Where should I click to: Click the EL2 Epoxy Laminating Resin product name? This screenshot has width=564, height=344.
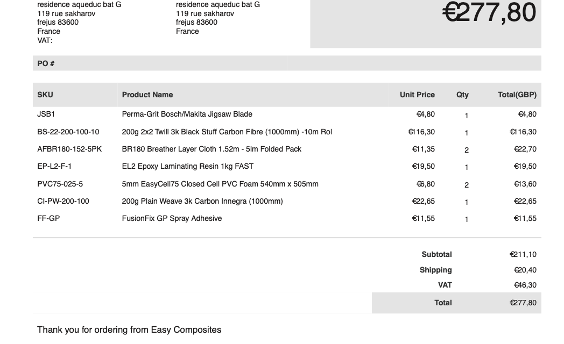coord(187,166)
